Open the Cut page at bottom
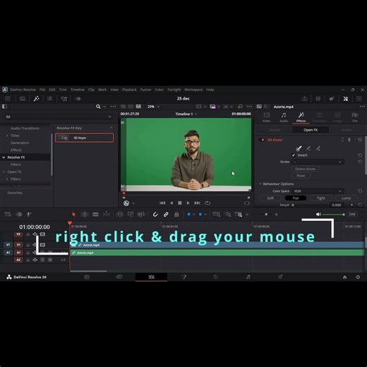 click(119, 277)
